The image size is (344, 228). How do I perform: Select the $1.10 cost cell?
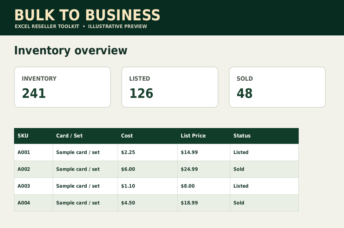(147, 186)
